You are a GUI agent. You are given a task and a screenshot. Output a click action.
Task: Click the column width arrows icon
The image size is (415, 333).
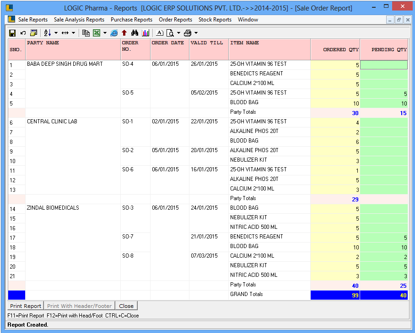pyautogui.click(x=65, y=33)
